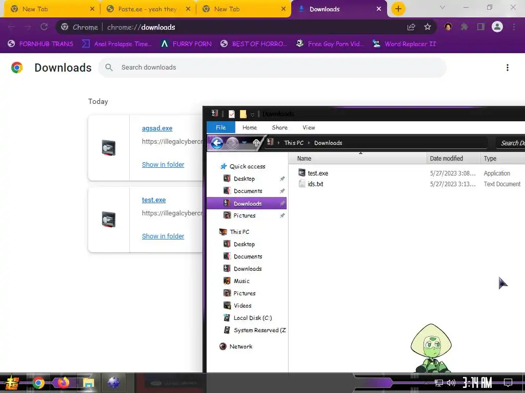Select pinned Desktop under Quick access
Screen dimensions: 525x393
coord(244,179)
